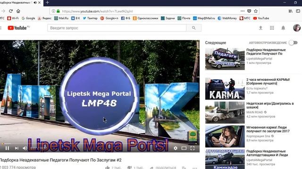302x169 pixels.
Task: Open Мгновенная карма! Люди получают по заслугам
Action: pos(268,130)
